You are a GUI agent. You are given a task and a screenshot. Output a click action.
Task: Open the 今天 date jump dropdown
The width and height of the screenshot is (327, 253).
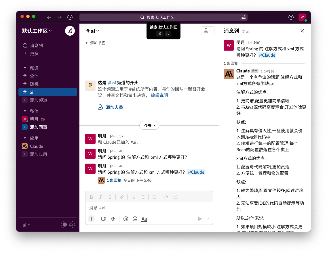(149, 126)
